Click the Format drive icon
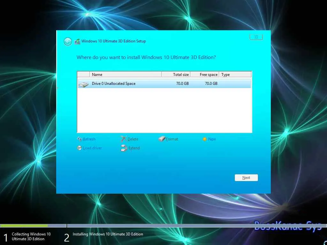 162,139
